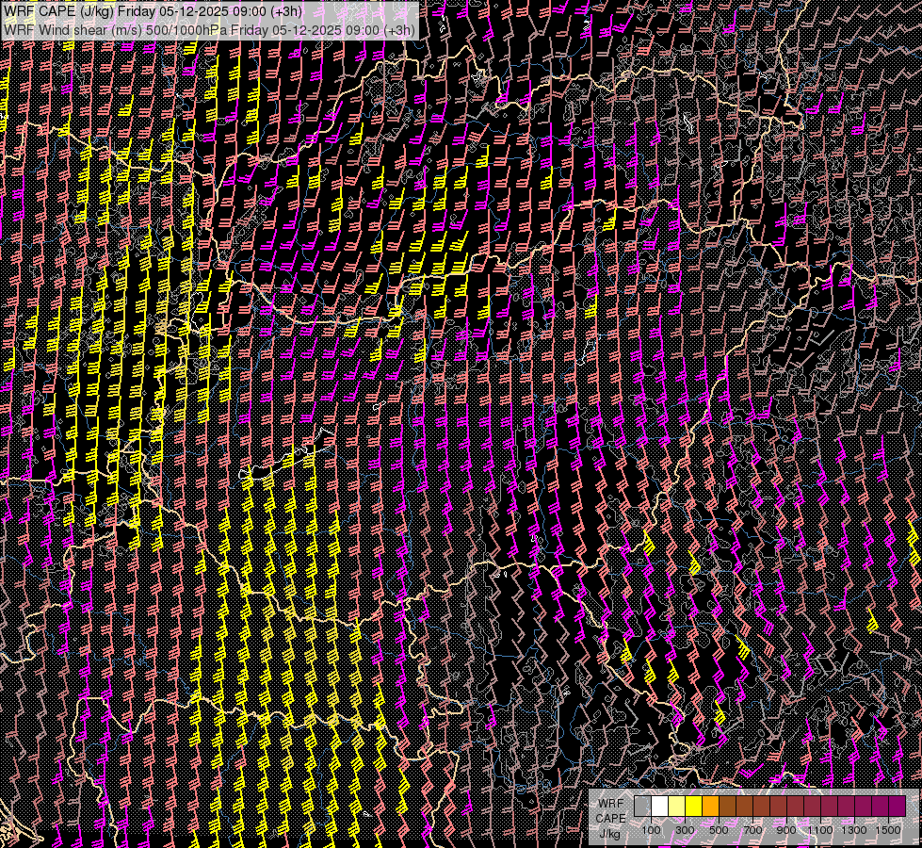Pick the pale yellow CAPE legend swatch
Screen dimensions: 922x848
(x=676, y=806)
